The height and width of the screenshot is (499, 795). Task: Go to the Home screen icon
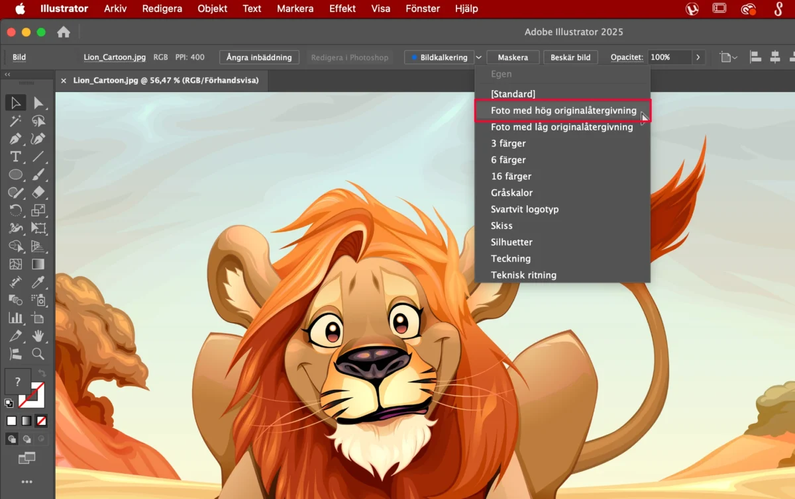64,32
